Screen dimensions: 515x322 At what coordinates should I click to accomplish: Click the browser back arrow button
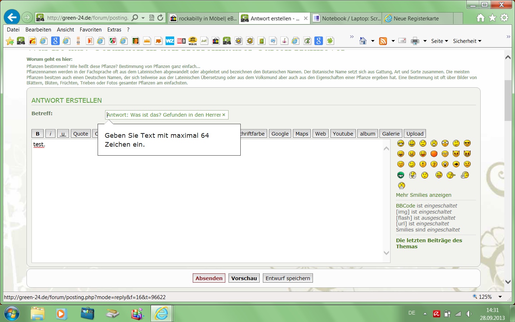12,17
